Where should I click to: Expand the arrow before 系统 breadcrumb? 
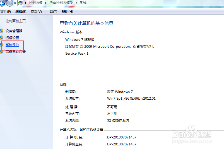point(76,3)
